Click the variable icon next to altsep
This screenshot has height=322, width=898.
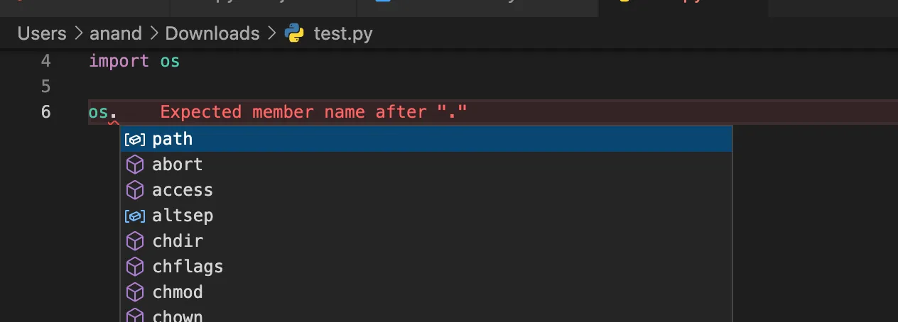(135, 216)
